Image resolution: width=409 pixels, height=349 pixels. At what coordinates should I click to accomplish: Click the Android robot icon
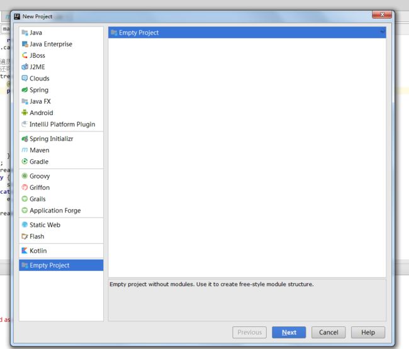tap(25, 113)
